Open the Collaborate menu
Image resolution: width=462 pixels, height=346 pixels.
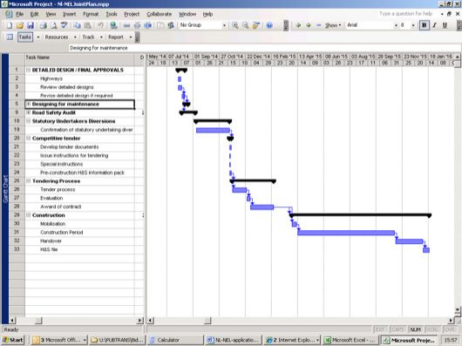160,14
